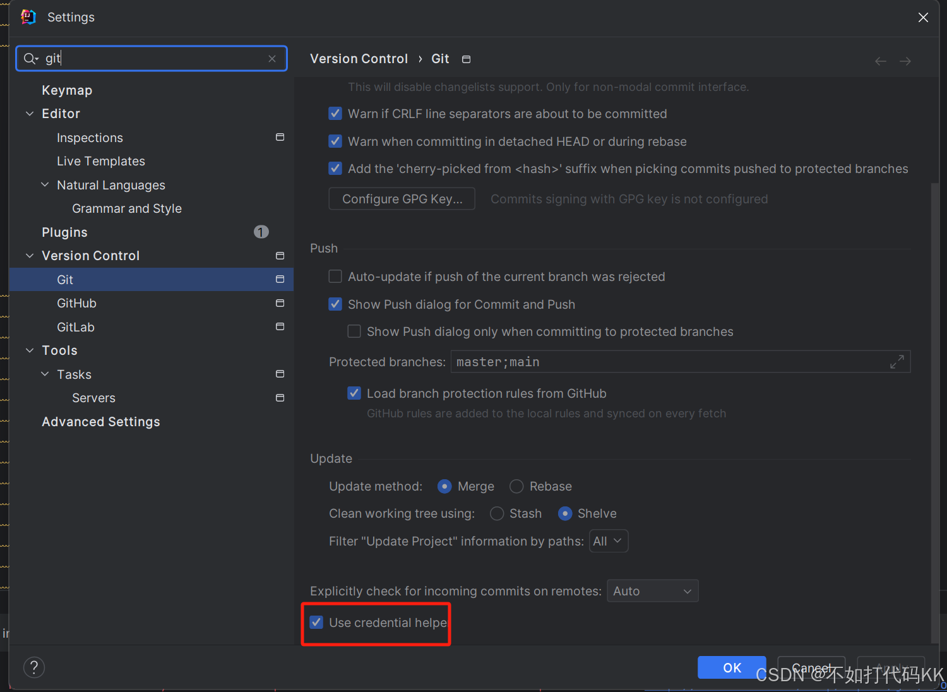
Task: Click project-level icon beside GitHub
Action: (x=280, y=303)
